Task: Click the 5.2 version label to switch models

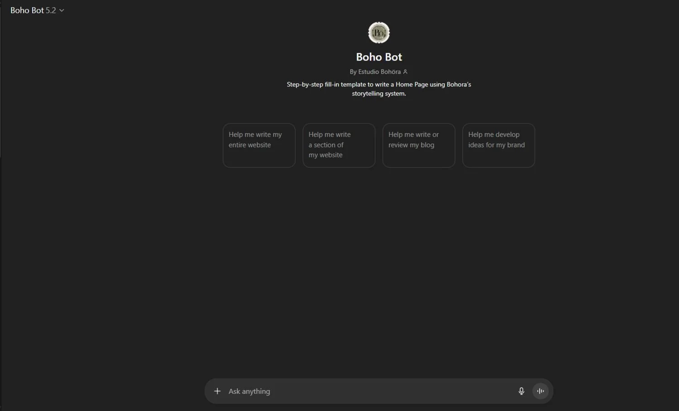Action: [51, 10]
